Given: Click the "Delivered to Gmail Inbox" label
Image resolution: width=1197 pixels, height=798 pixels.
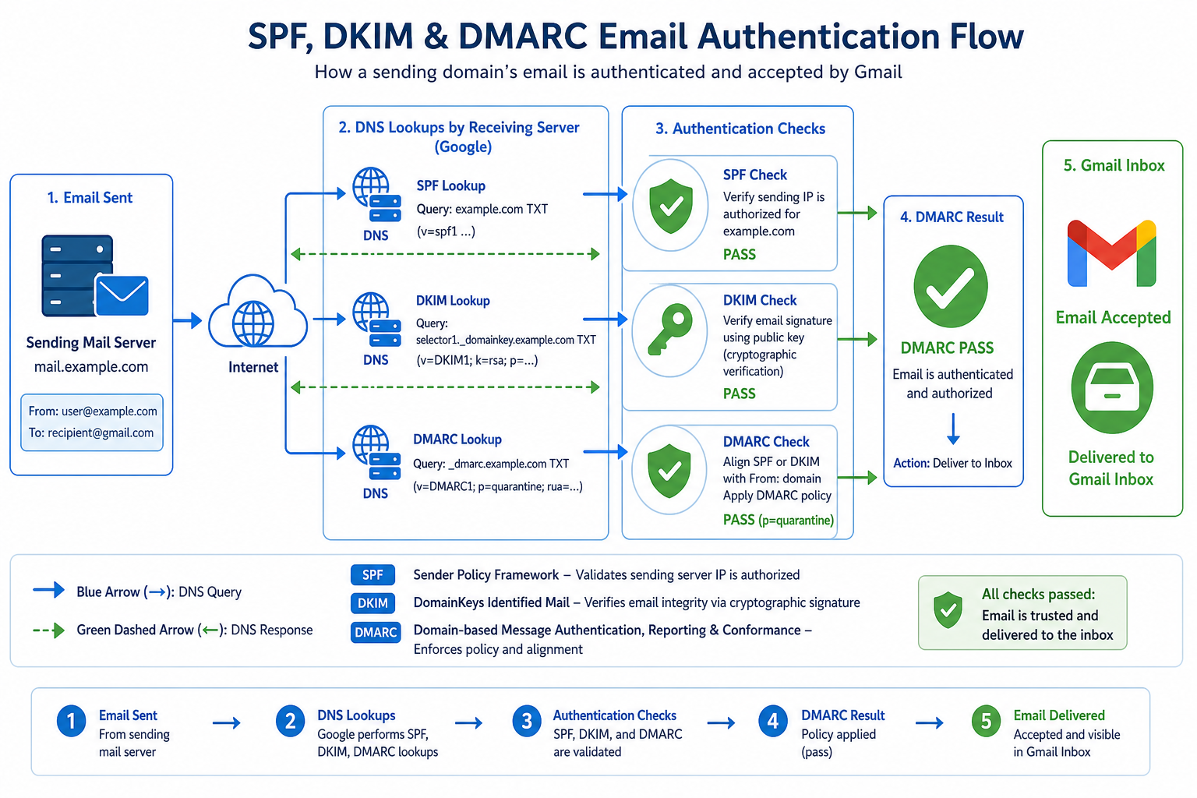Looking at the screenshot, I should click(x=1111, y=468).
